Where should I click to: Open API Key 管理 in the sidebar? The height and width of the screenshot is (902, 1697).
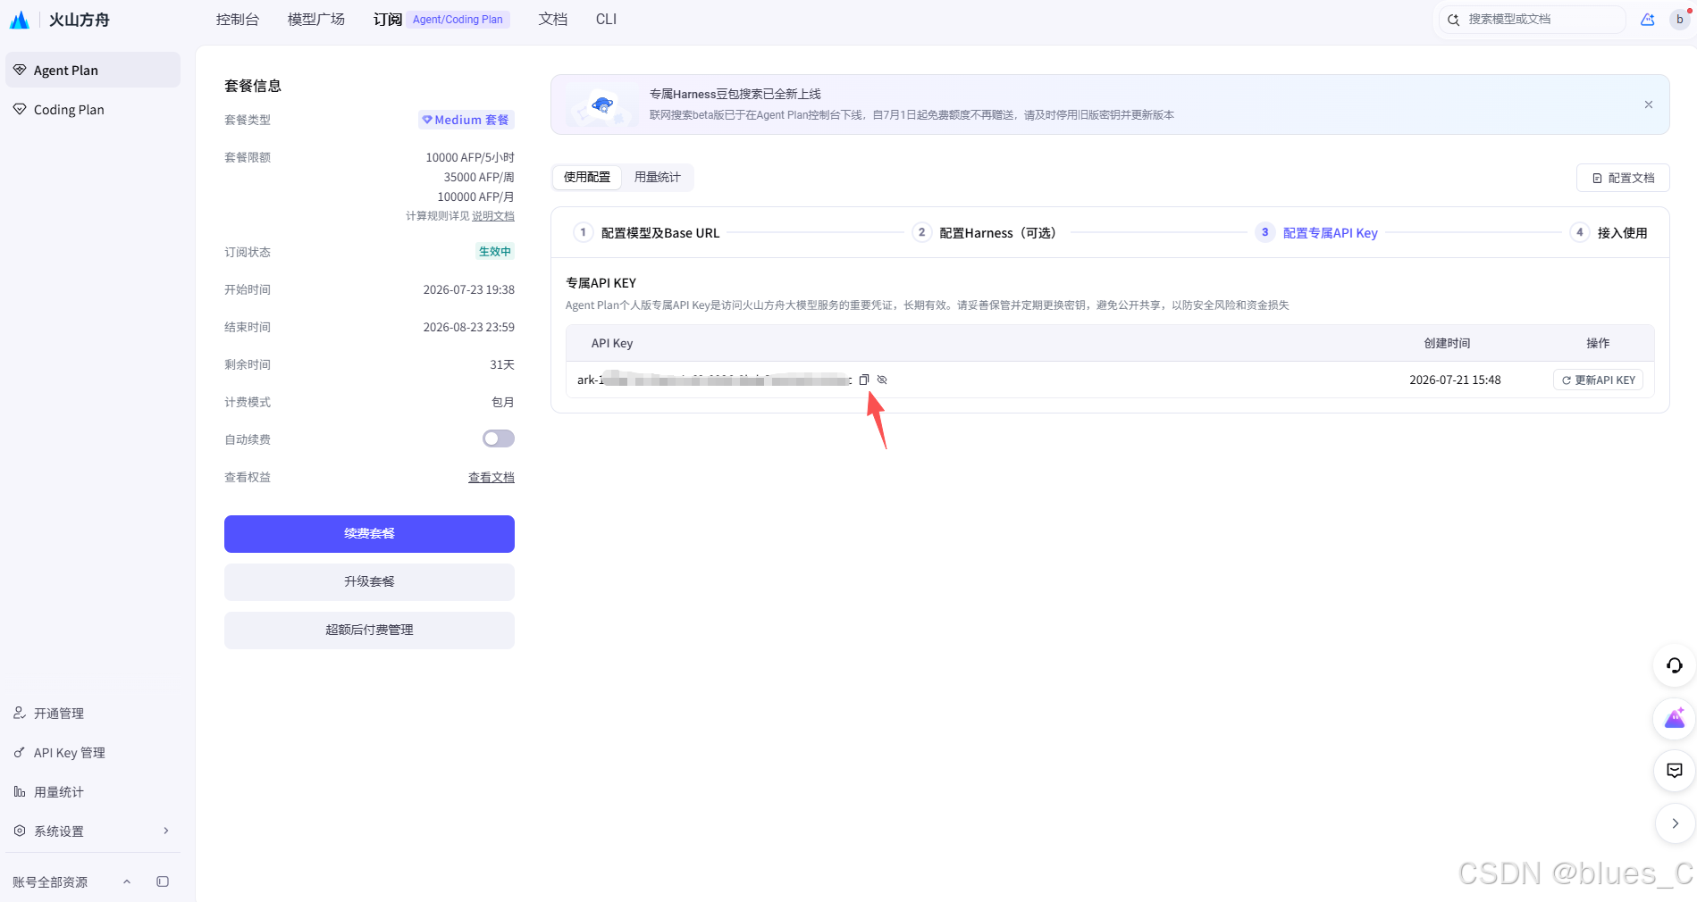(93, 752)
